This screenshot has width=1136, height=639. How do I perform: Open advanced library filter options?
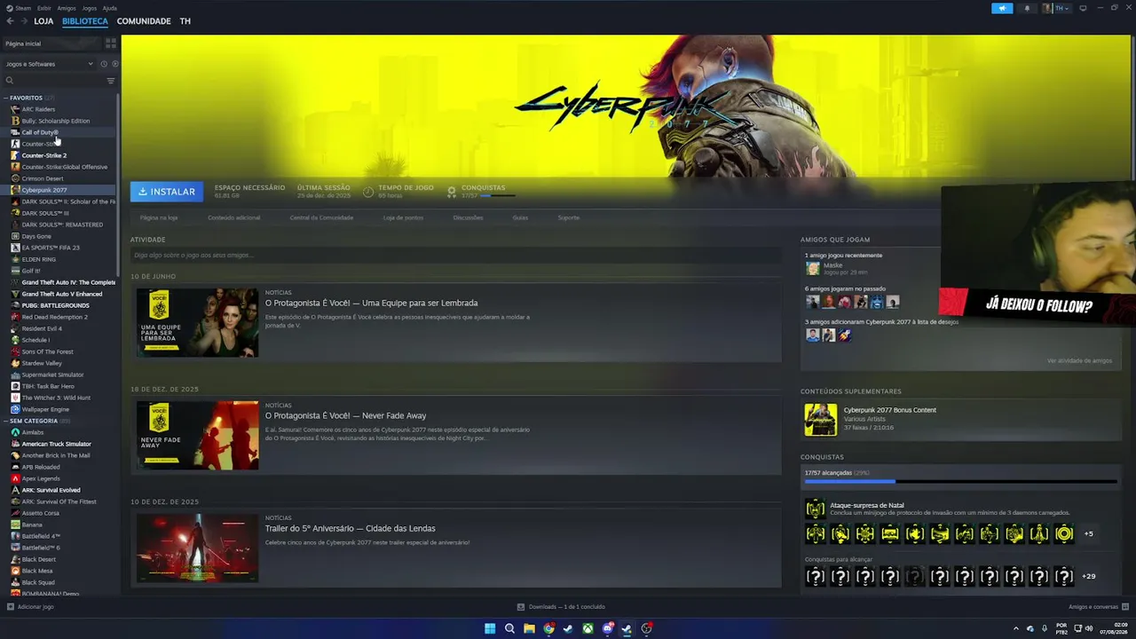[111, 81]
